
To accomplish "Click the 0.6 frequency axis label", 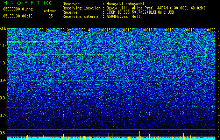I will tap(3, 133).
